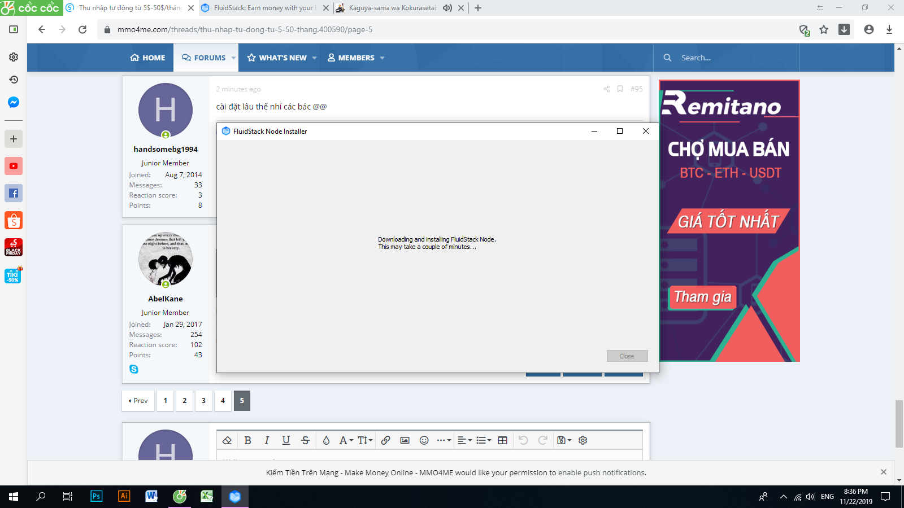Image resolution: width=904 pixels, height=508 pixels.
Task: Open a new browser tab
Action: tap(478, 8)
